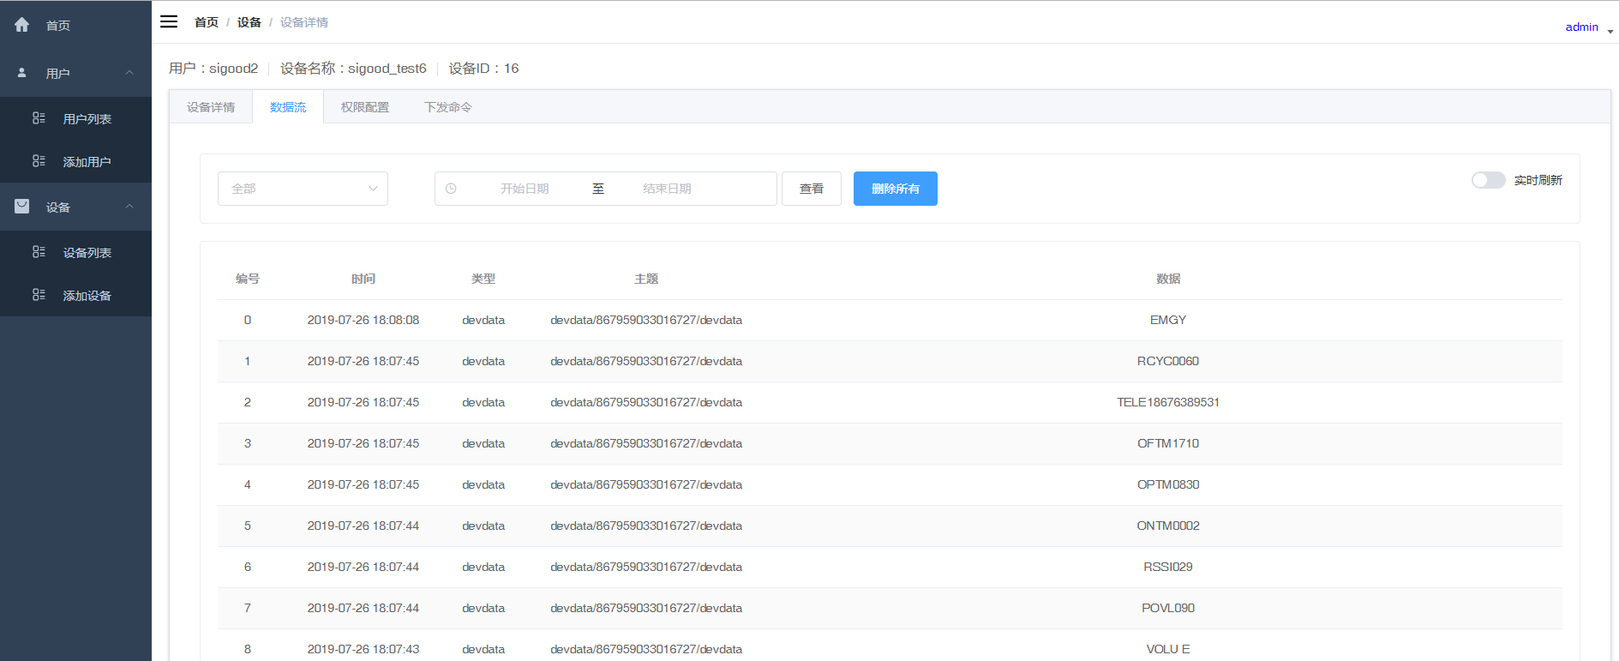The height and width of the screenshot is (661, 1619).
Task: Click the 类型 column header
Action: point(483,279)
